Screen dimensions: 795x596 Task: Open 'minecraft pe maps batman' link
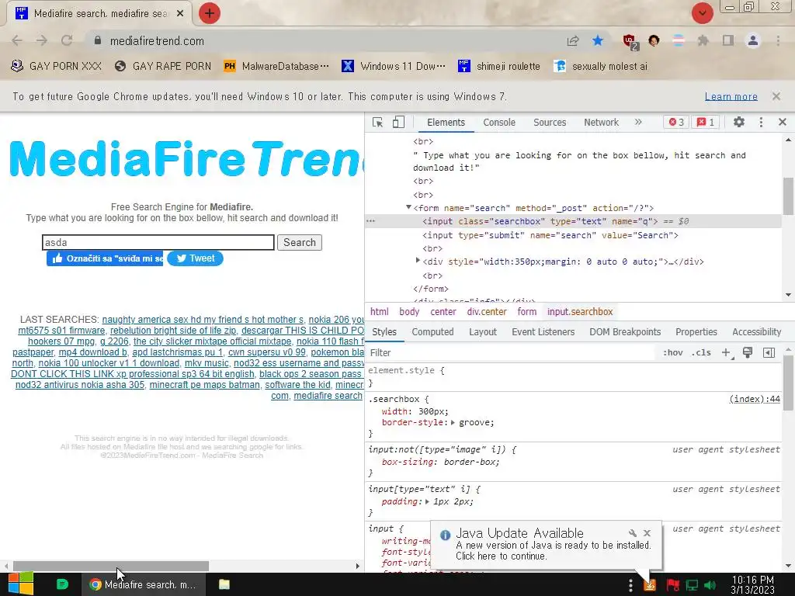click(204, 385)
